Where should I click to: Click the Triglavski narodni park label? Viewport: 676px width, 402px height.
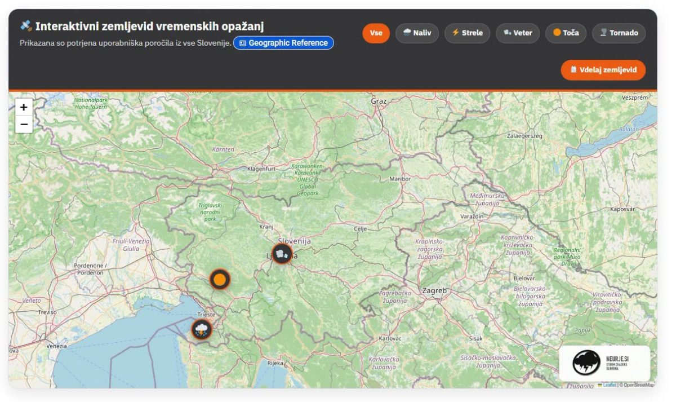coord(211,213)
